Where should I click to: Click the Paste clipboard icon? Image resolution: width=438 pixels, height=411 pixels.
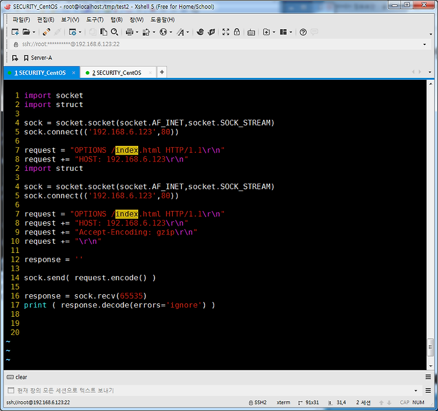103,32
